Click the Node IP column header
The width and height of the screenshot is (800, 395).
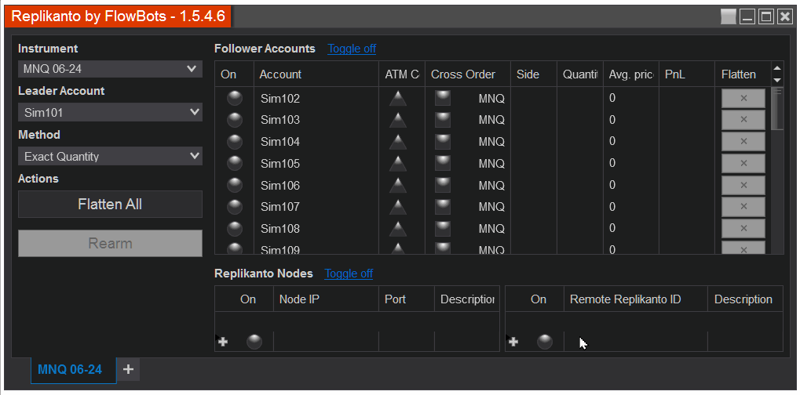[326, 299]
